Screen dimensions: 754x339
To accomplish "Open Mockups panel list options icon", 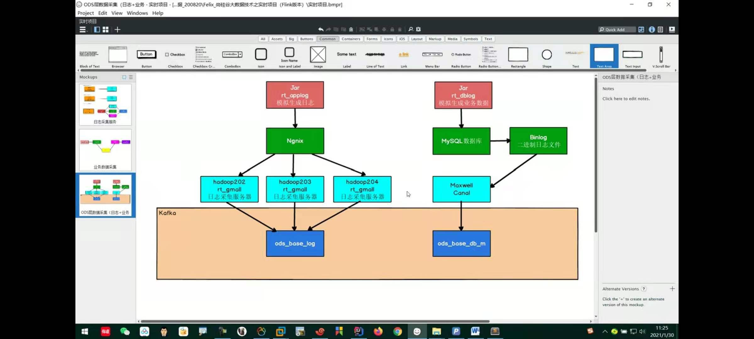I will [131, 77].
